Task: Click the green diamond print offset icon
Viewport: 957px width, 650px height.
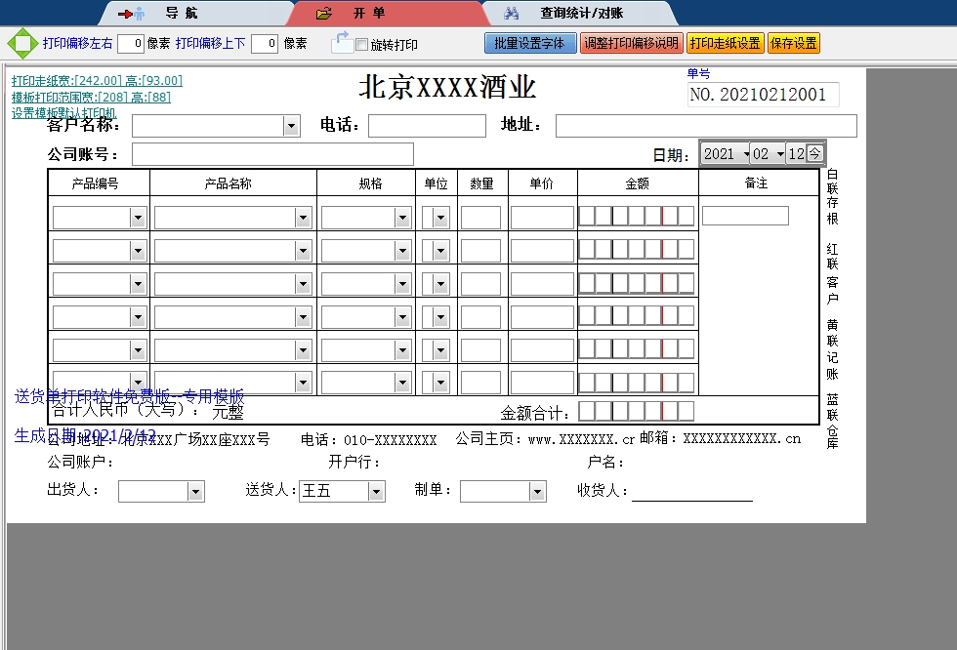Action: tap(21, 44)
